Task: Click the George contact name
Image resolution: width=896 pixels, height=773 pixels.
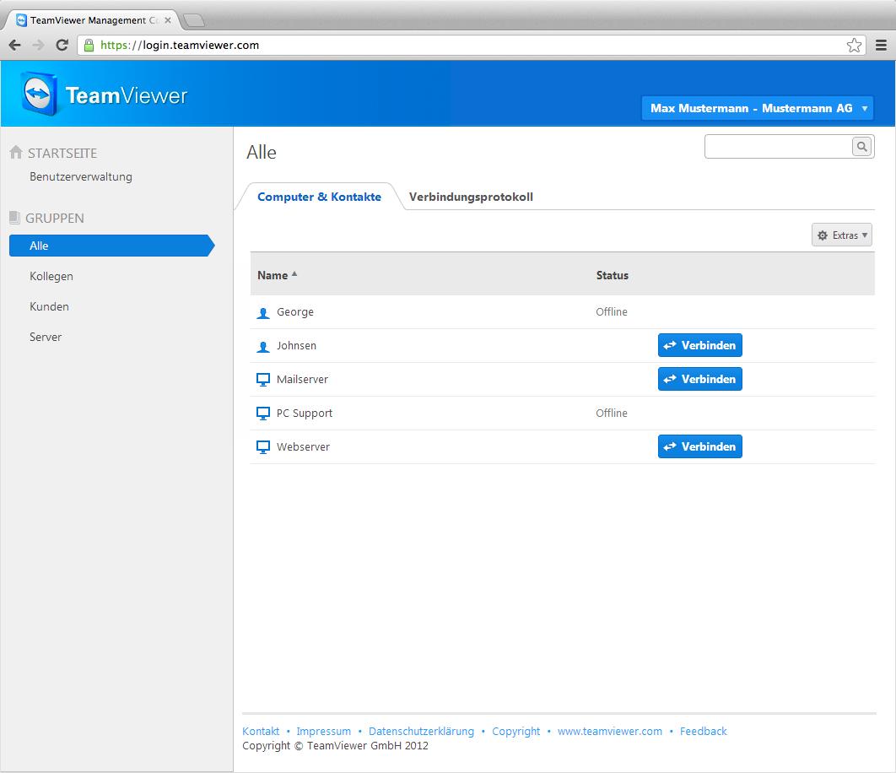Action: pyautogui.click(x=294, y=312)
